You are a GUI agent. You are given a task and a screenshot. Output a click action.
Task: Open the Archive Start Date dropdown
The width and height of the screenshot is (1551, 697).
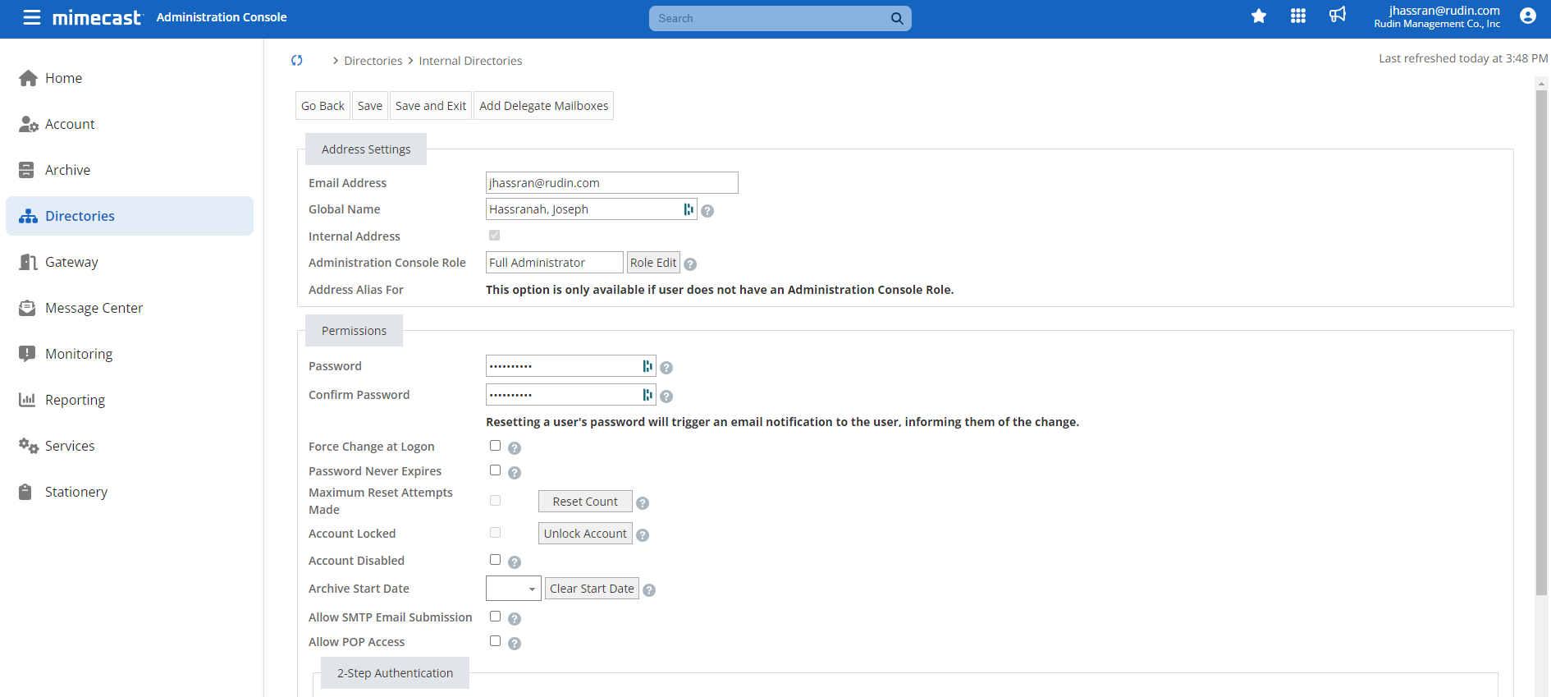point(514,589)
